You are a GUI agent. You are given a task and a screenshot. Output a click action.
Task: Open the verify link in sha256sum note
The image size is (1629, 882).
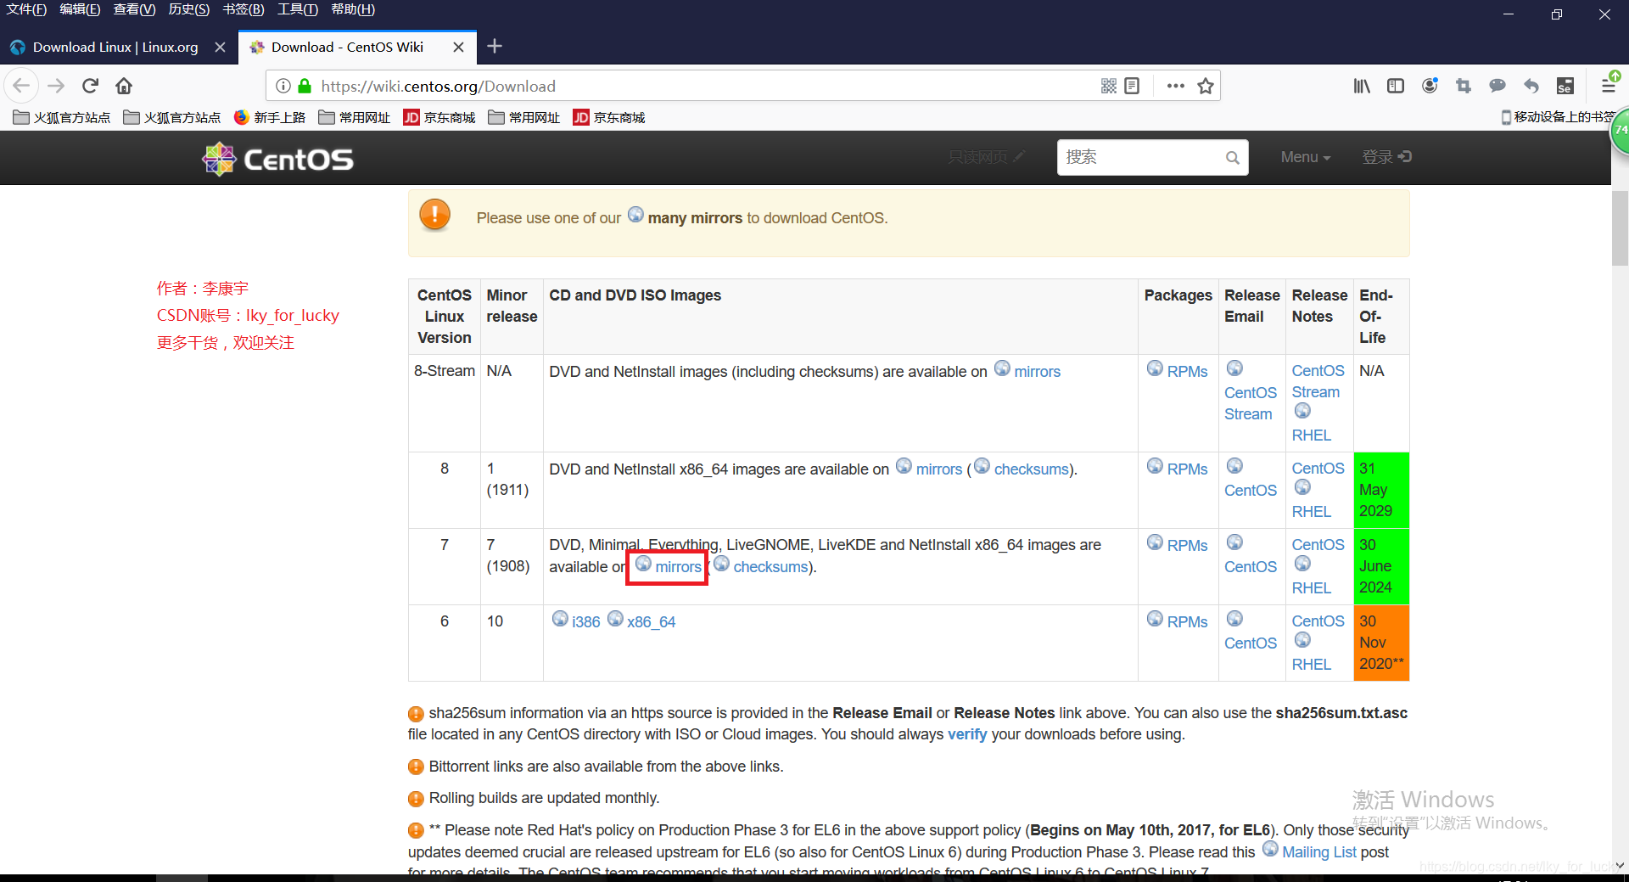pos(967,734)
